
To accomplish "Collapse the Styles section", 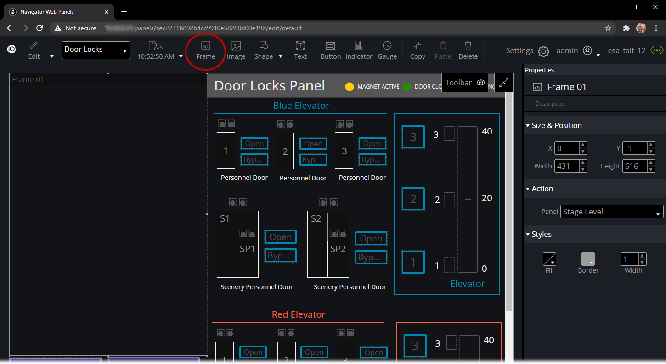I will point(528,234).
